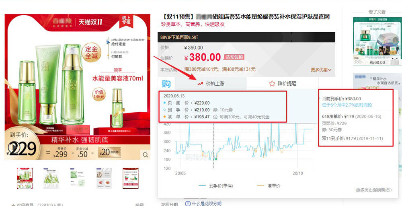Click the green lowest-price point on chart

tap(216, 159)
